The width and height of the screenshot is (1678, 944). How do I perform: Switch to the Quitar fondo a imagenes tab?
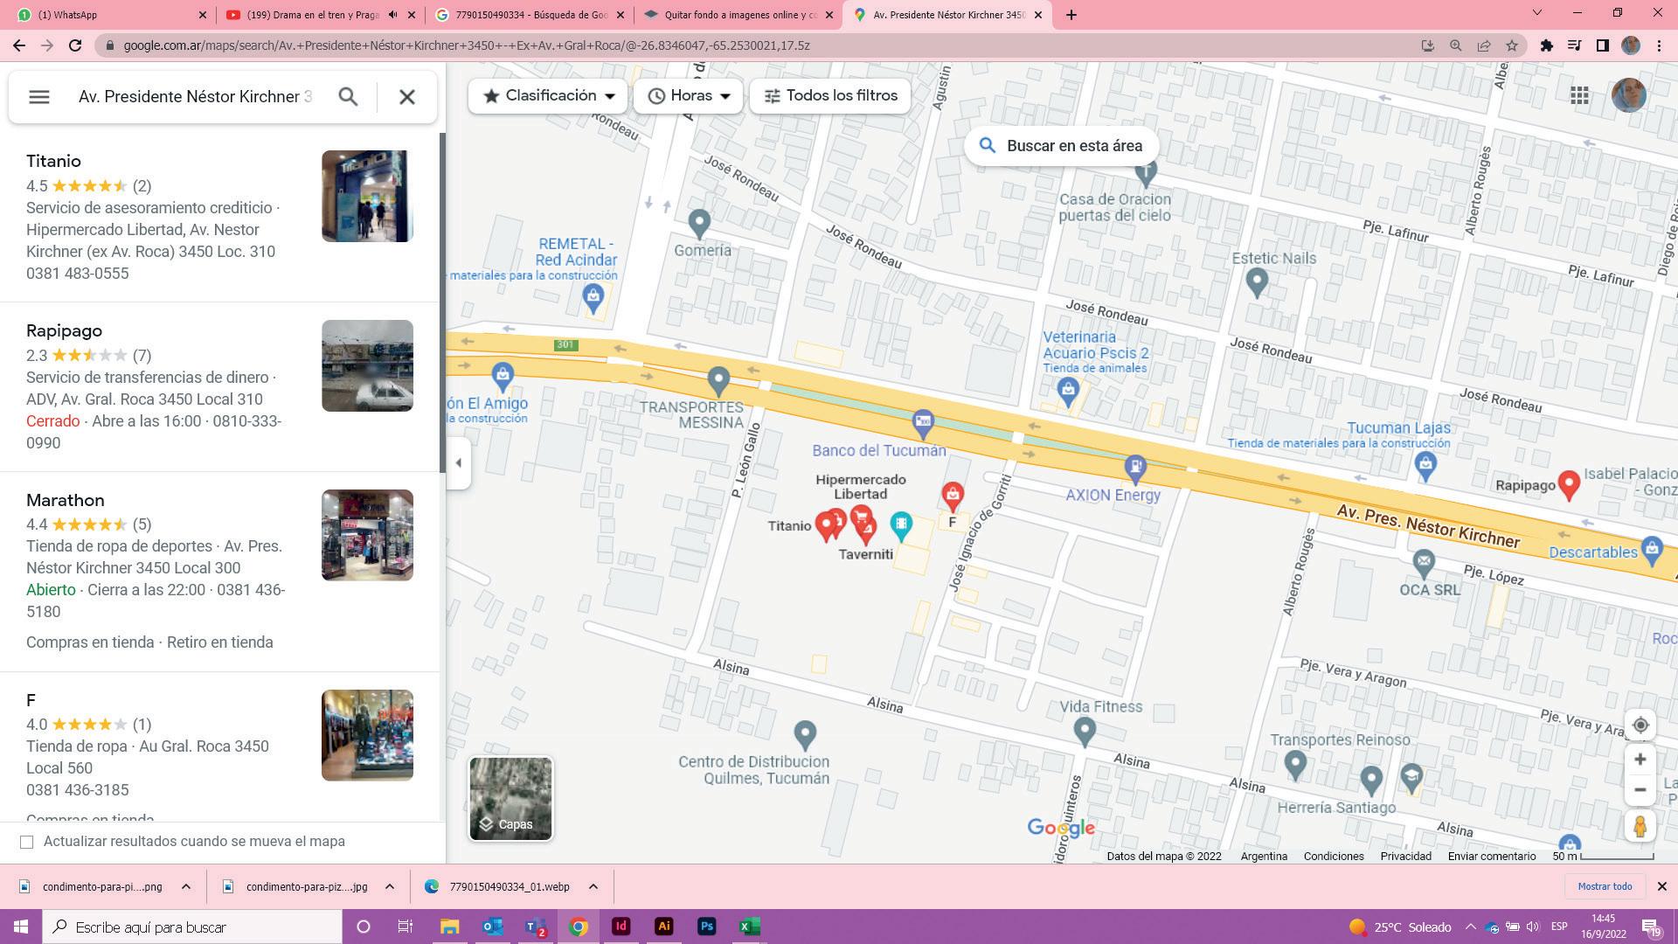point(739,15)
